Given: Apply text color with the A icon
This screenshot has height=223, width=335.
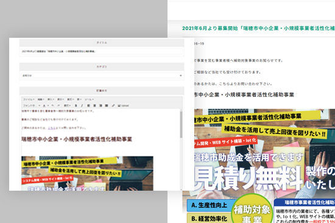Looking at the screenshot, I should click(x=44, y=105).
